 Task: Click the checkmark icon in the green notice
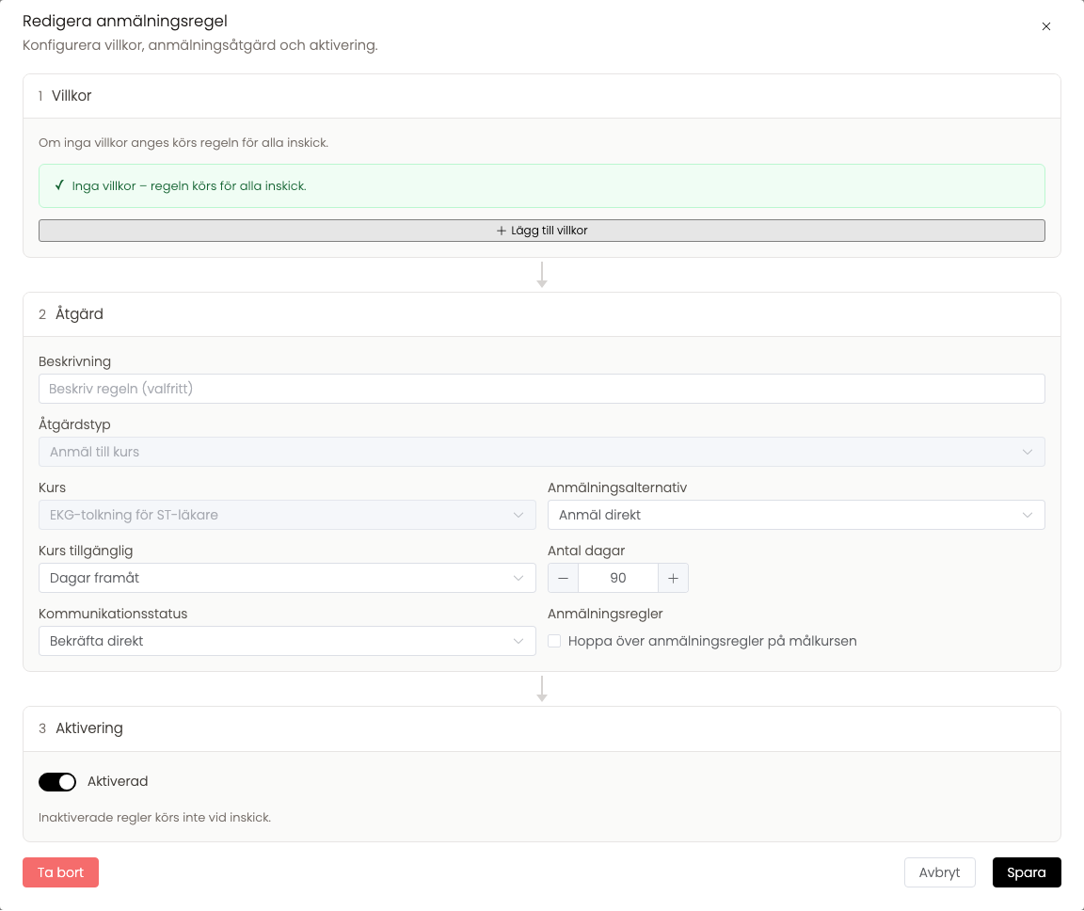59,185
